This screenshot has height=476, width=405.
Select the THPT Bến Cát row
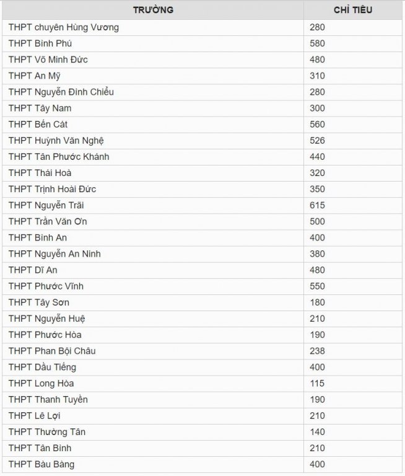[x=202, y=125]
